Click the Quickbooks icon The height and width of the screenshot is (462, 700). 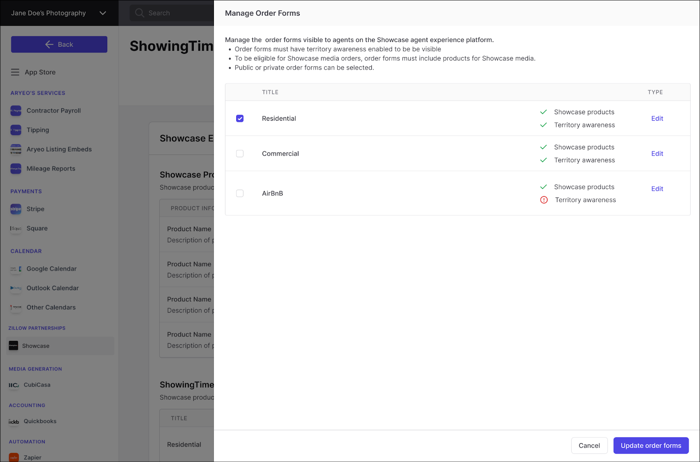[x=14, y=421]
